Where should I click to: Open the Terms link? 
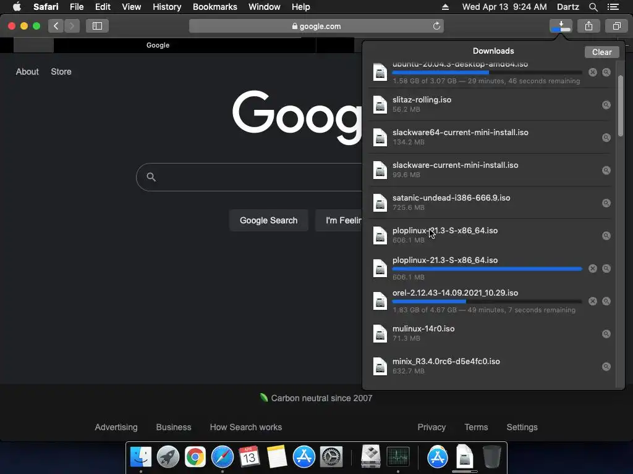[476, 427]
